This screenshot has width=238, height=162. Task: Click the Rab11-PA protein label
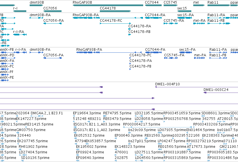coord(218,50)
